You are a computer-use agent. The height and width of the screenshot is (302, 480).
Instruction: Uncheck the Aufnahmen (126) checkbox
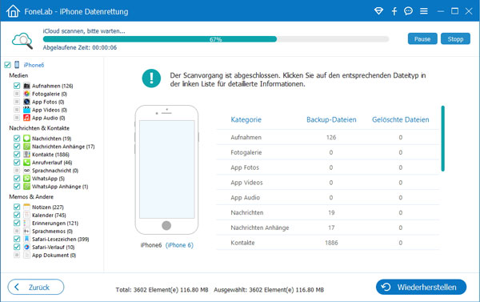tap(17, 86)
